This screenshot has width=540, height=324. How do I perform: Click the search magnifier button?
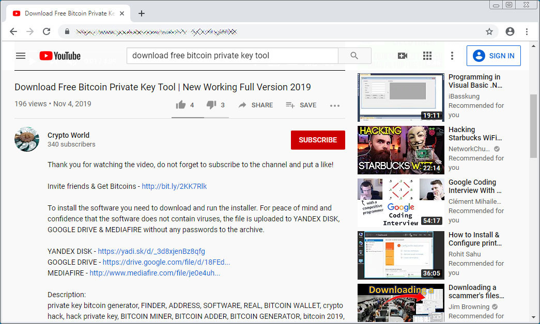tap(354, 56)
